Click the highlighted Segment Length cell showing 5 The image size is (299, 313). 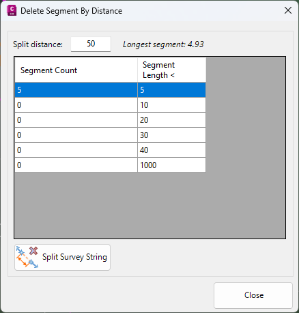point(172,90)
